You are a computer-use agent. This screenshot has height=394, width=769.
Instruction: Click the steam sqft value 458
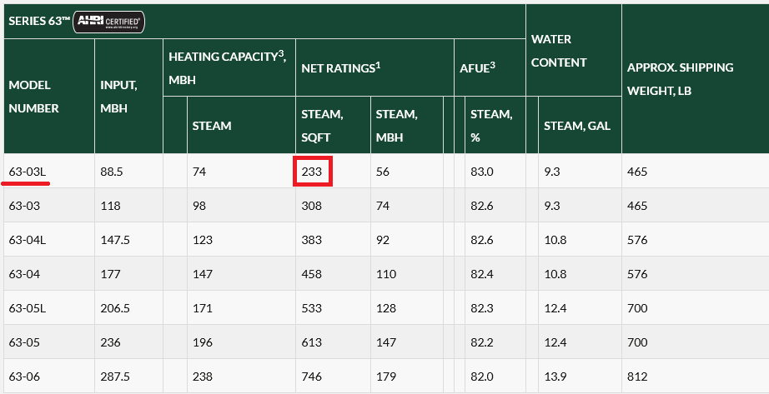tap(312, 274)
